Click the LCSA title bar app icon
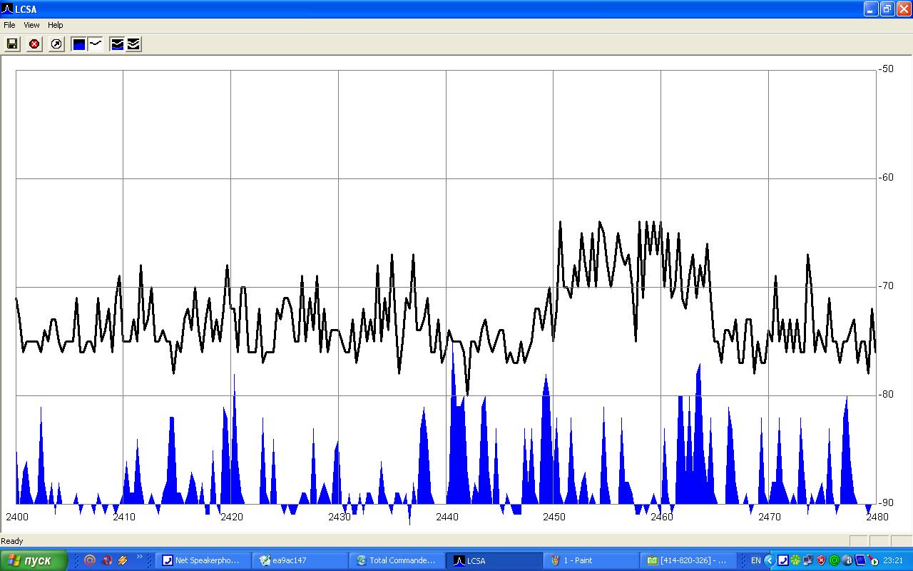This screenshot has height=571, width=913. 7,9
